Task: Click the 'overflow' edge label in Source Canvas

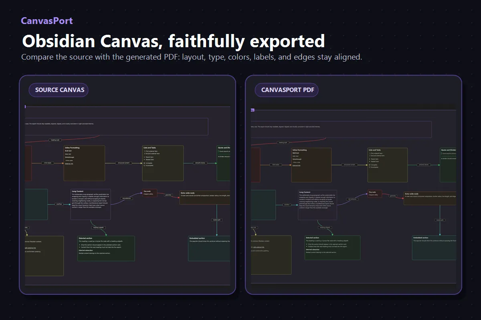Action: pos(59,204)
